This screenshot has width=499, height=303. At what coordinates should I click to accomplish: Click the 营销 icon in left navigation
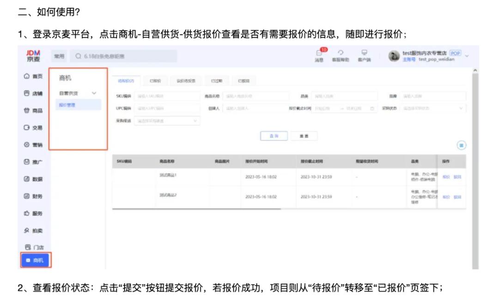click(29, 144)
